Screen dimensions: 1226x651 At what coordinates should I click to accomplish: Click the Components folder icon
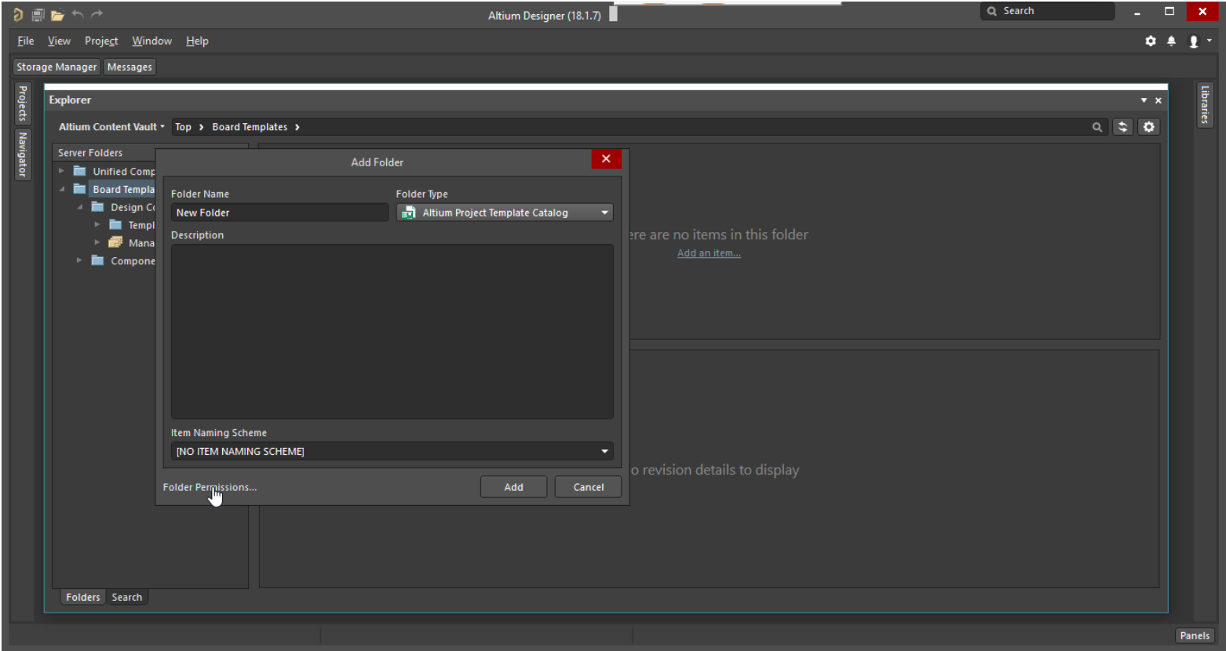click(97, 260)
